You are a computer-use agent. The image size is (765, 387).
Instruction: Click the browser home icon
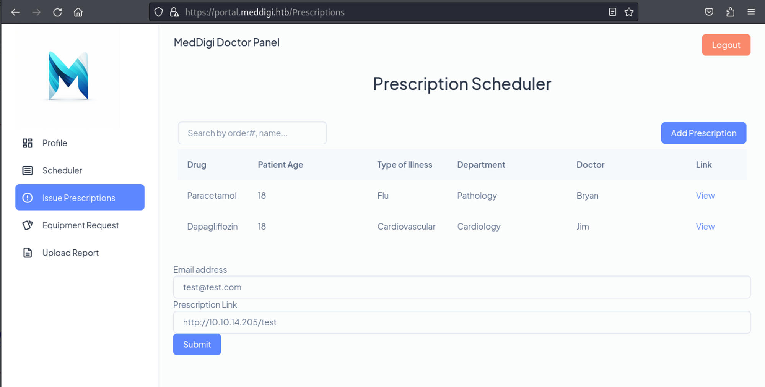coord(78,12)
